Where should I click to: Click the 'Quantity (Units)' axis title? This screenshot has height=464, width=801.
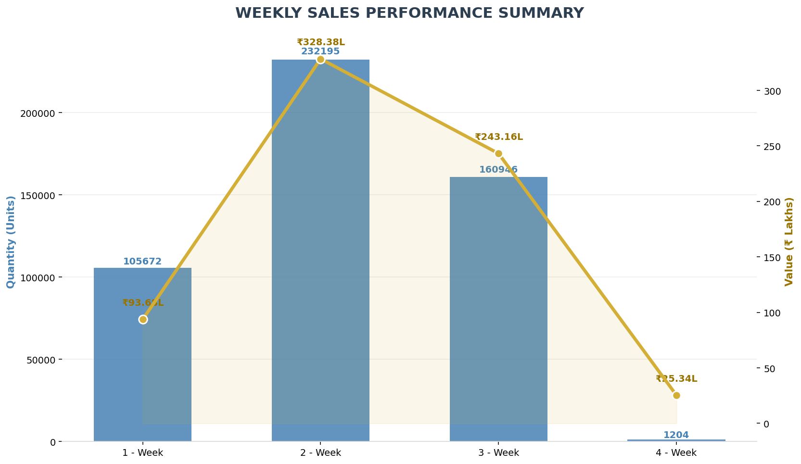(11, 242)
